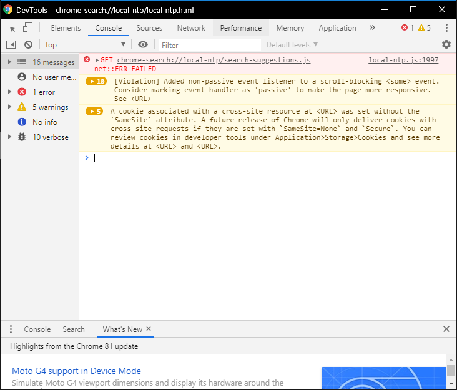Show more tabs with the double chevron

(372, 27)
